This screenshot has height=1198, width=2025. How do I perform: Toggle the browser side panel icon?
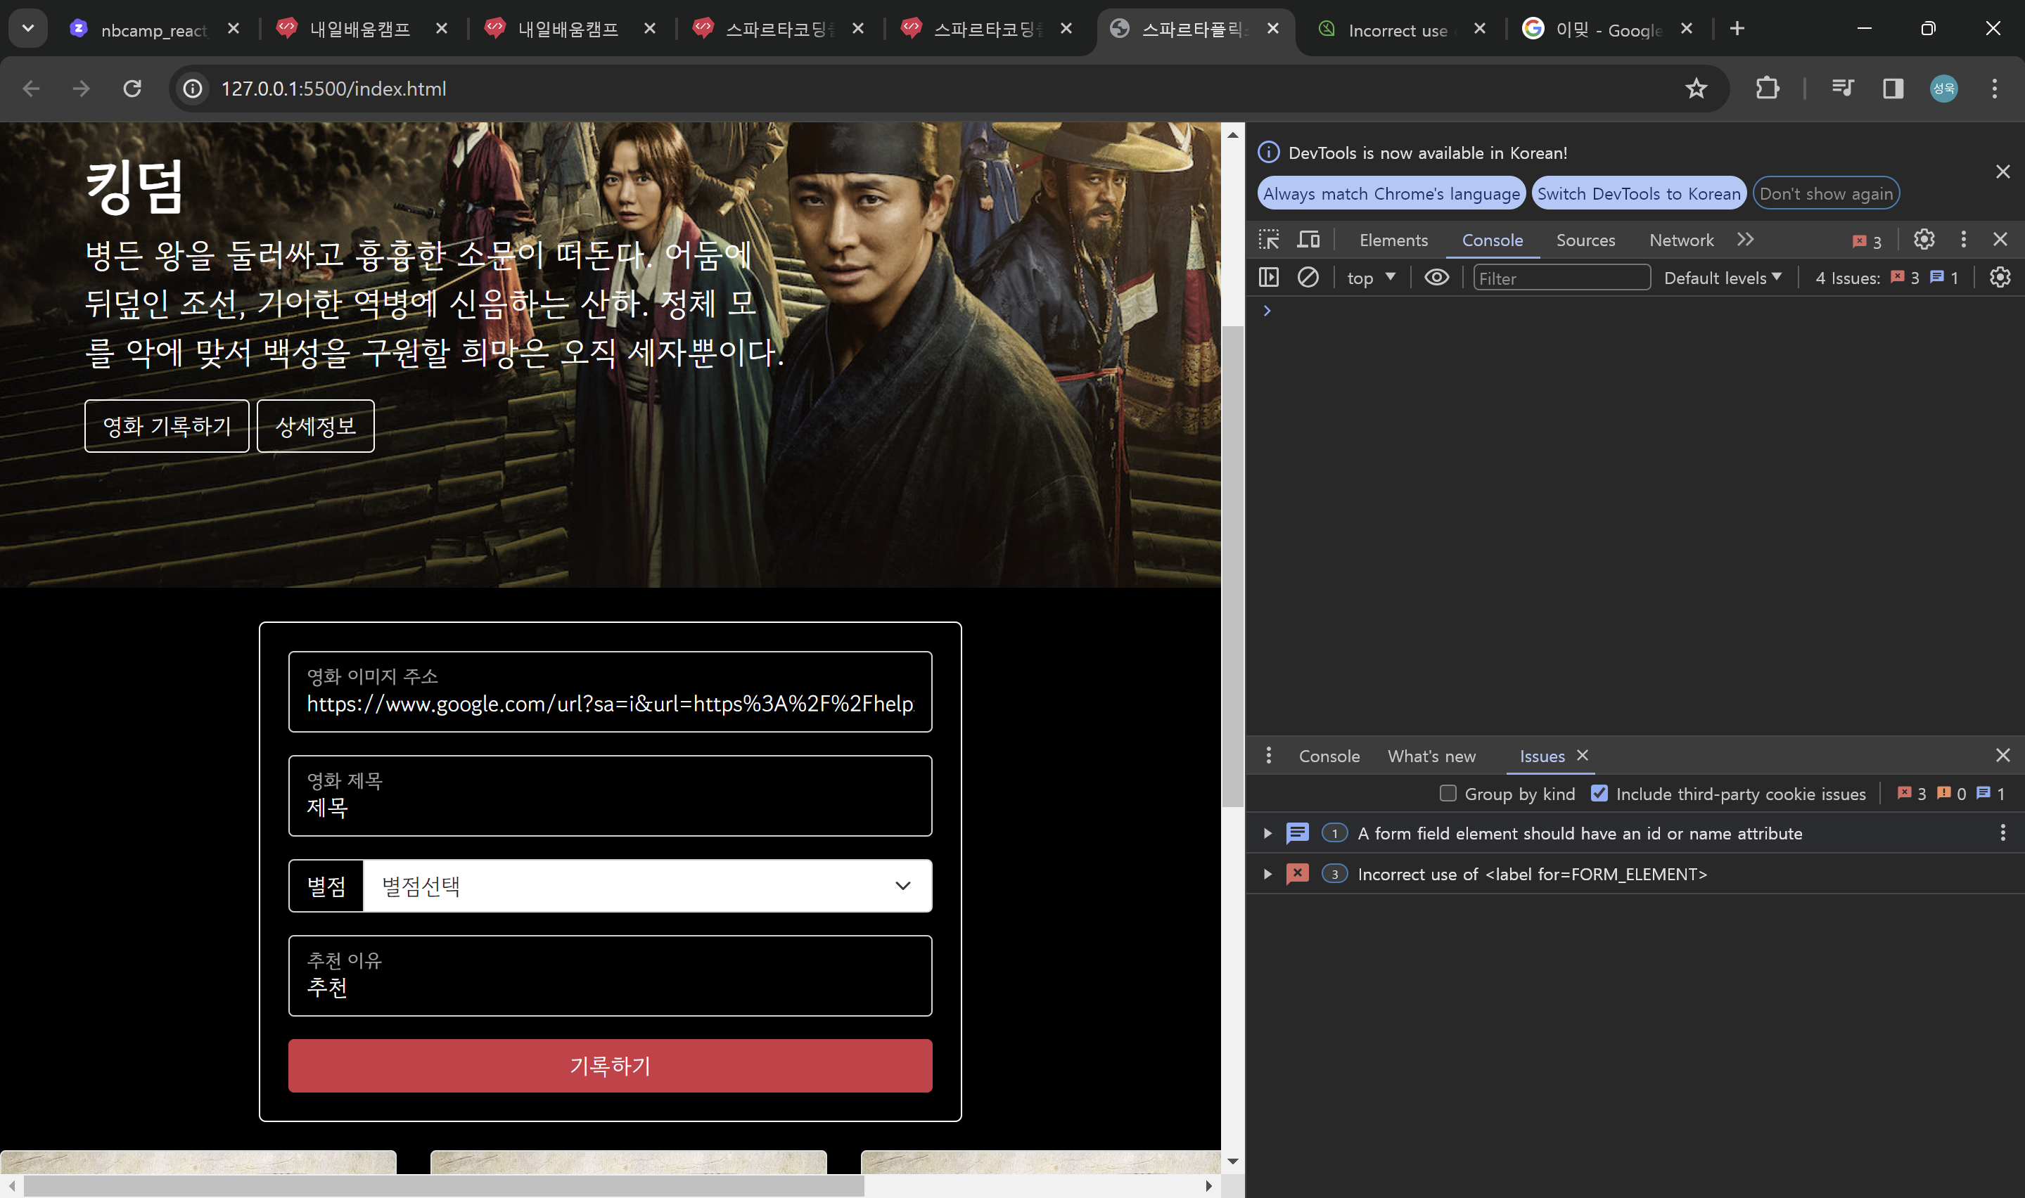pos(1893,89)
